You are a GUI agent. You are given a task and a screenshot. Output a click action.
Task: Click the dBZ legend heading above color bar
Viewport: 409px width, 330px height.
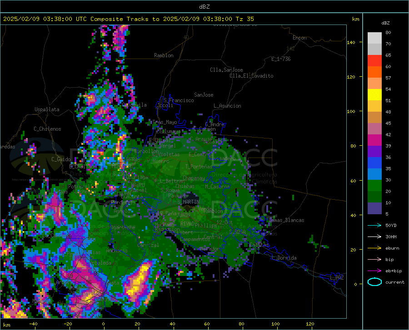pos(385,23)
